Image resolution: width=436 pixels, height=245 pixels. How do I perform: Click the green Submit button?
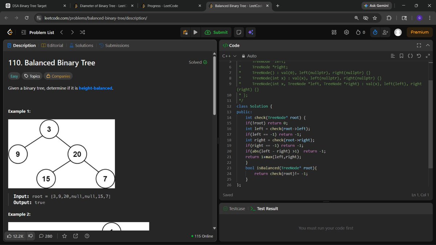pos(217,32)
